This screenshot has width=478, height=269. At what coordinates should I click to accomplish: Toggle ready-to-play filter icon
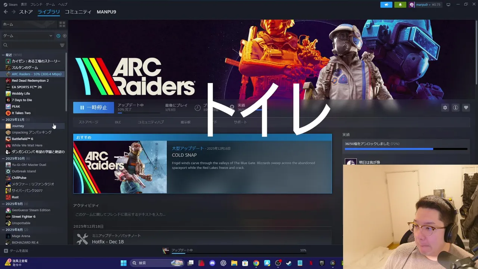click(x=65, y=36)
